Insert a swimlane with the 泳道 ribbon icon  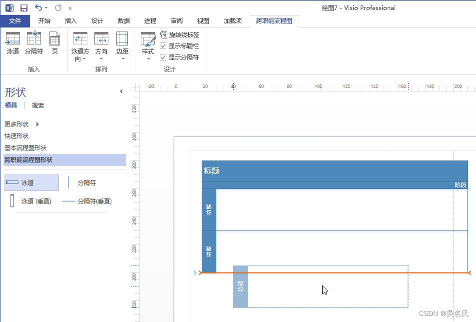tap(13, 43)
